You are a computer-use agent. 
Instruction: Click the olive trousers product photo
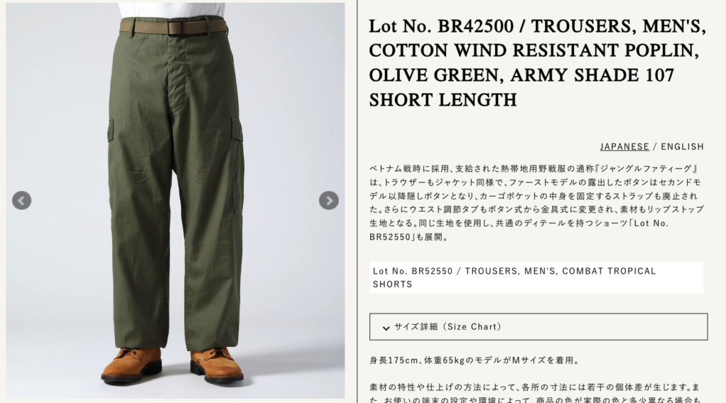pos(175,201)
